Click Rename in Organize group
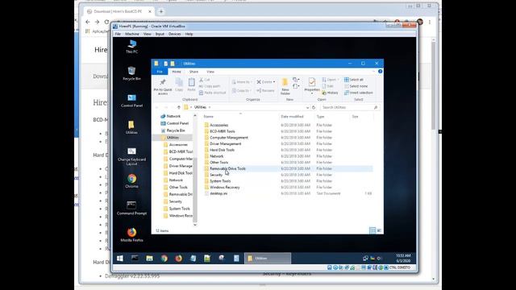 [265, 90]
